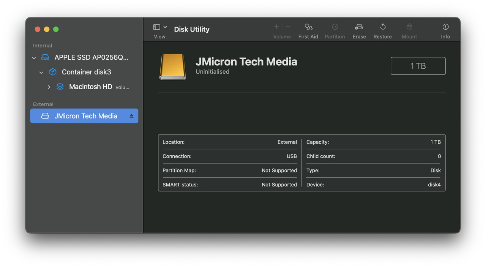Click the Type: label

tap(313, 171)
